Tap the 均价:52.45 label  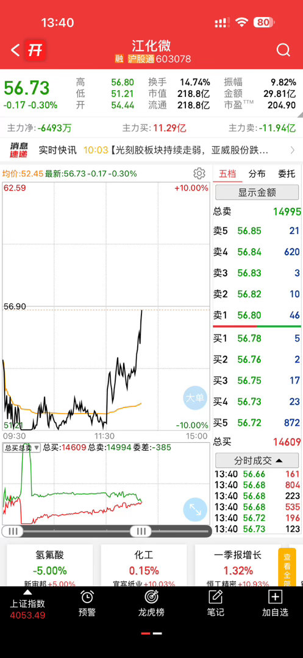[23, 173]
